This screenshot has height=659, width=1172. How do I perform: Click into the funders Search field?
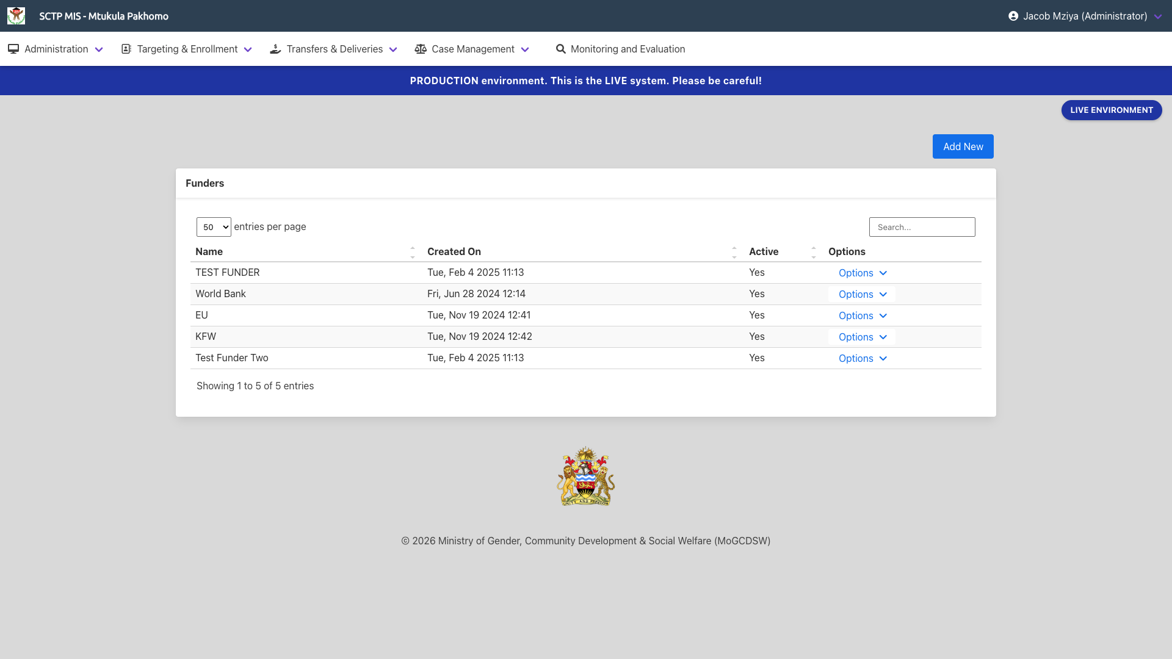point(922,227)
